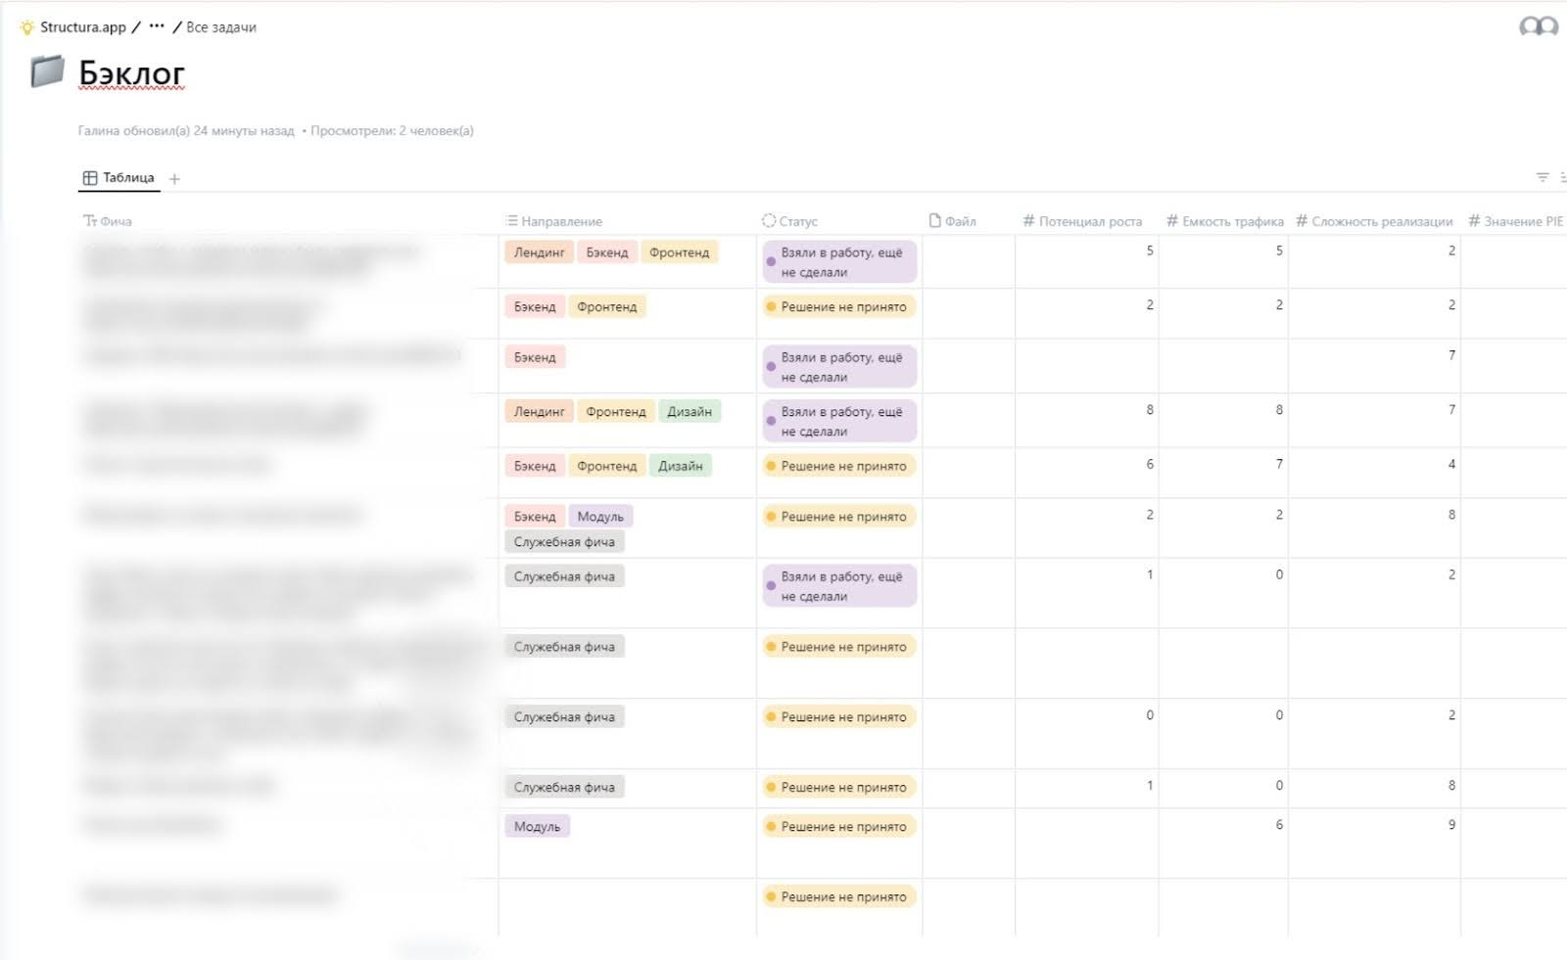The height and width of the screenshot is (960, 1567).
Task: Open the filter icon right of the table tabs
Action: pyautogui.click(x=1542, y=177)
